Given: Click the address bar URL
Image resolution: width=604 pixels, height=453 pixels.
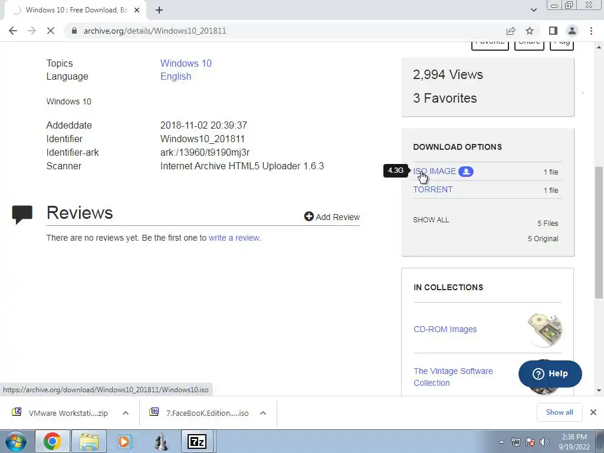Looking at the screenshot, I should 155,31.
